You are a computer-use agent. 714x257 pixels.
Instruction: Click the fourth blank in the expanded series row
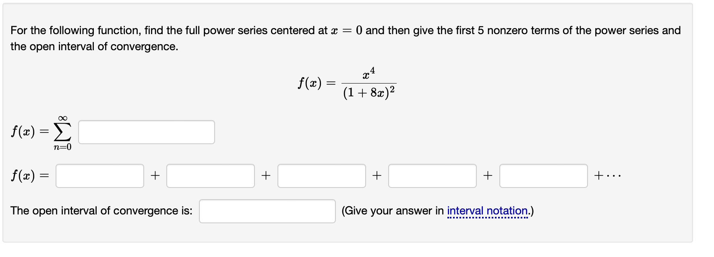(432, 175)
